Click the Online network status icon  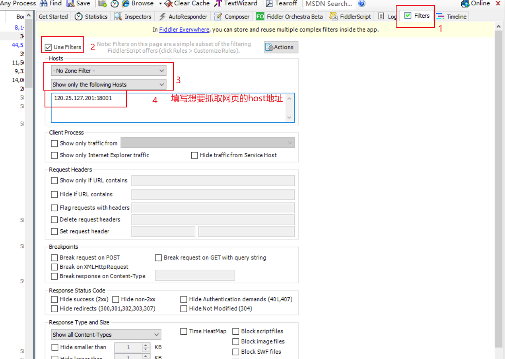(465, 3)
